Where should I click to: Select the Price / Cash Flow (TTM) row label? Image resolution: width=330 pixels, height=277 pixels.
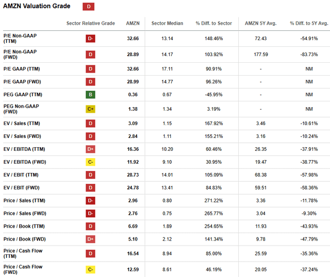pos(23,253)
